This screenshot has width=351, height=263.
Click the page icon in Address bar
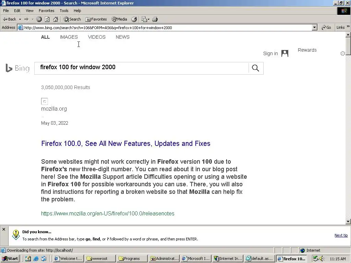(x=20, y=27)
